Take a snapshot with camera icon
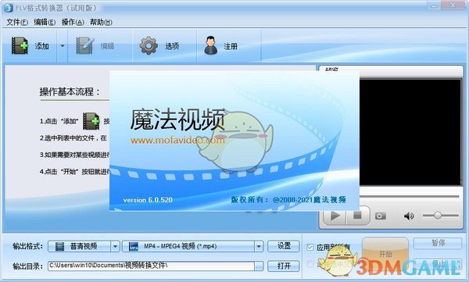 (381, 216)
